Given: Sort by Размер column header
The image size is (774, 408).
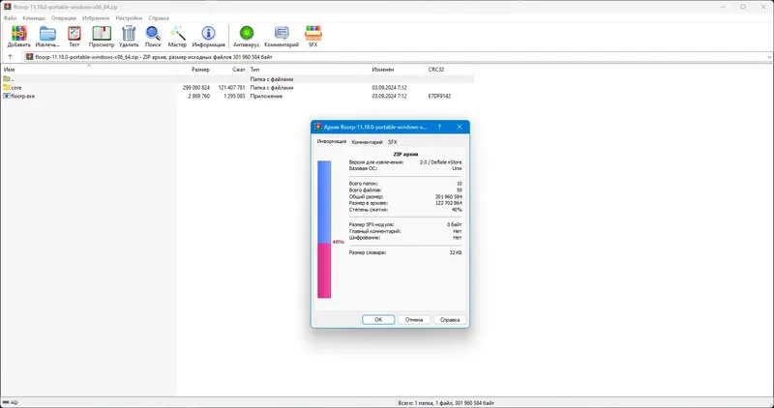Looking at the screenshot, I should pos(194,70).
